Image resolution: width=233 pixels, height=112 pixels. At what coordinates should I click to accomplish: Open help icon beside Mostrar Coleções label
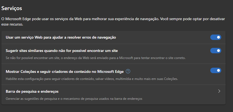tap(128, 71)
